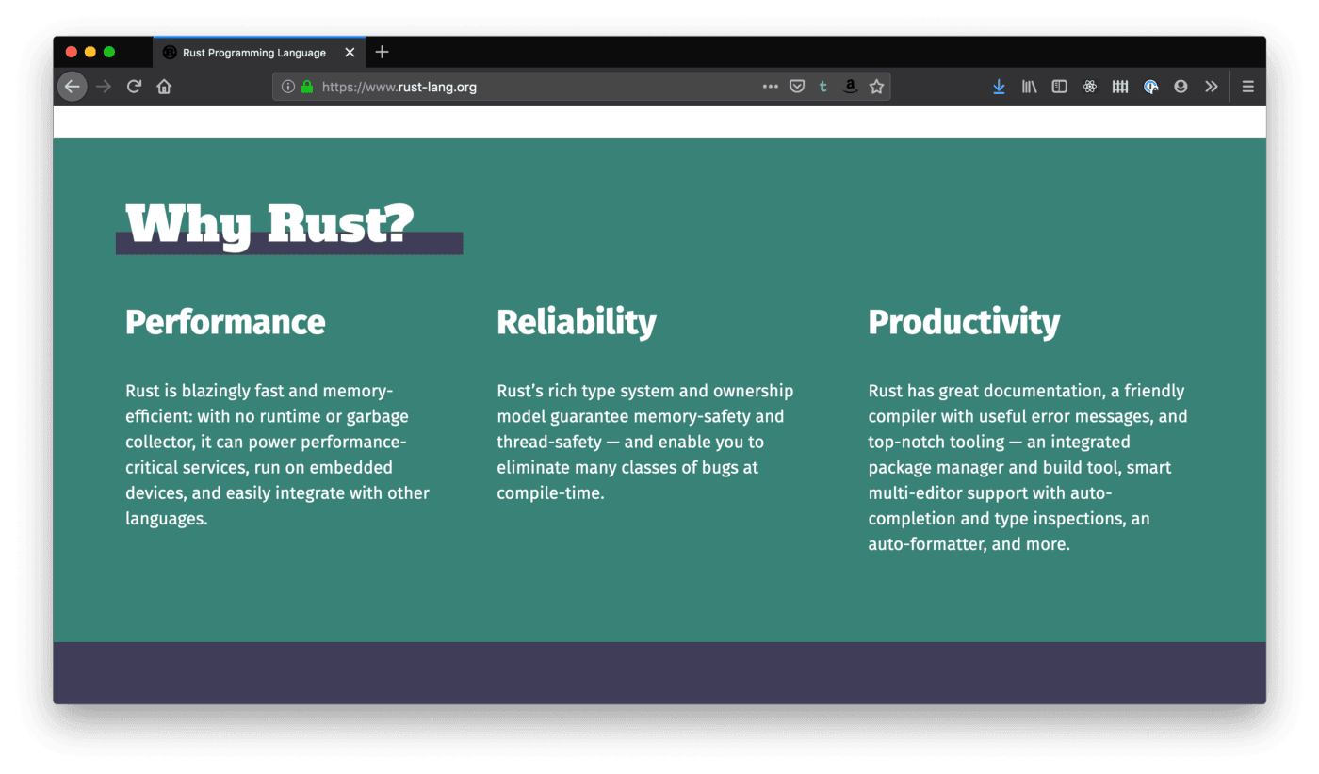Image resolution: width=1319 pixels, height=774 pixels.
Task: Bookmark this page with the star
Action: click(876, 87)
